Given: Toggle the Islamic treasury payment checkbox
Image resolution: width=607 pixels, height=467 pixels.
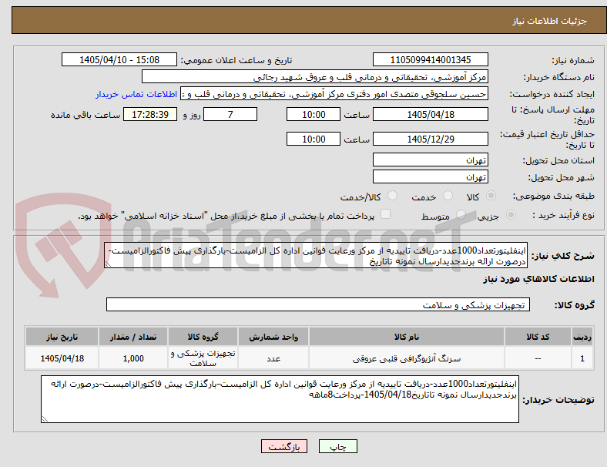Looking at the screenshot, I should click(x=386, y=214).
